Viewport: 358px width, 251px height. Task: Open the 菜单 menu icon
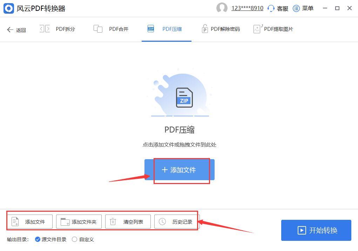(296, 8)
